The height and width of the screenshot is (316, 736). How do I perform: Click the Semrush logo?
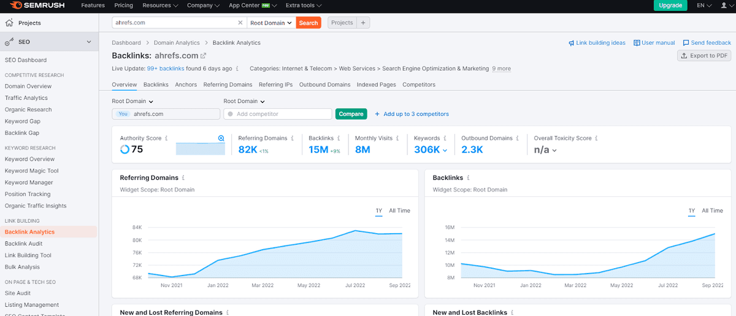[36, 6]
